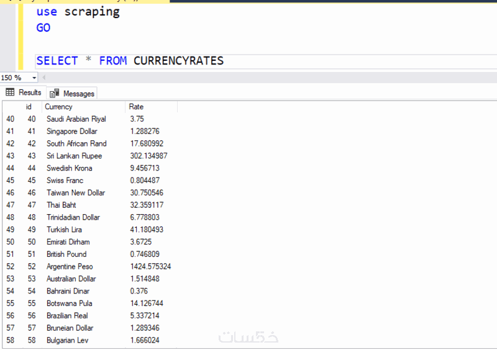Select the Singapore Dollar cell
497x350 pixels.
click(x=72, y=132)
